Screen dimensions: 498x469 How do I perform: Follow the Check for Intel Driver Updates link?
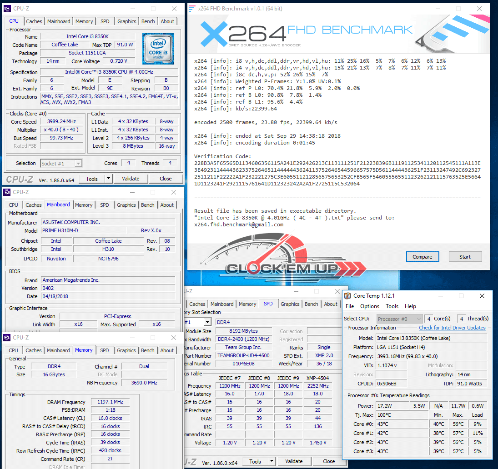tap(452, 328)
